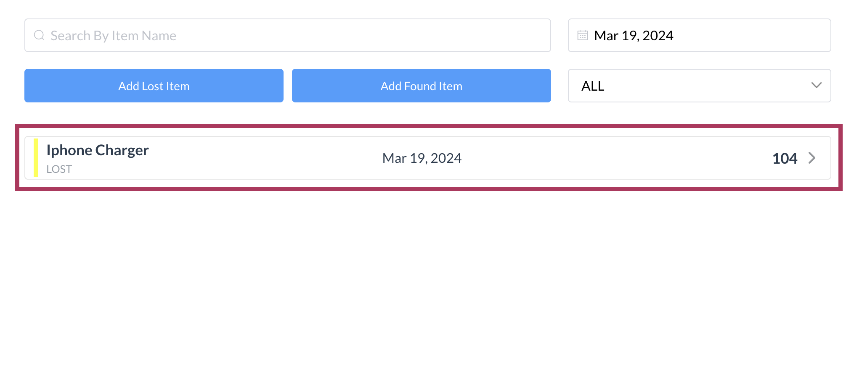Click the item count showing 104
This screenshot has width=854, height=371.
pyautogui.click(x=785, y=158)
